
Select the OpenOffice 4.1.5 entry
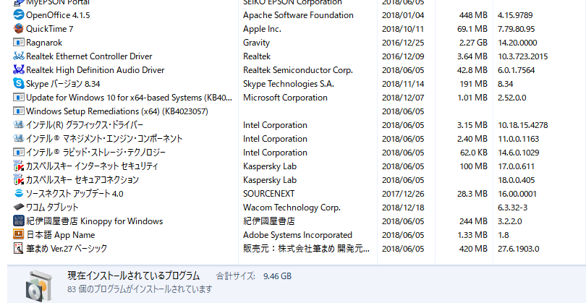click(58, 15)
